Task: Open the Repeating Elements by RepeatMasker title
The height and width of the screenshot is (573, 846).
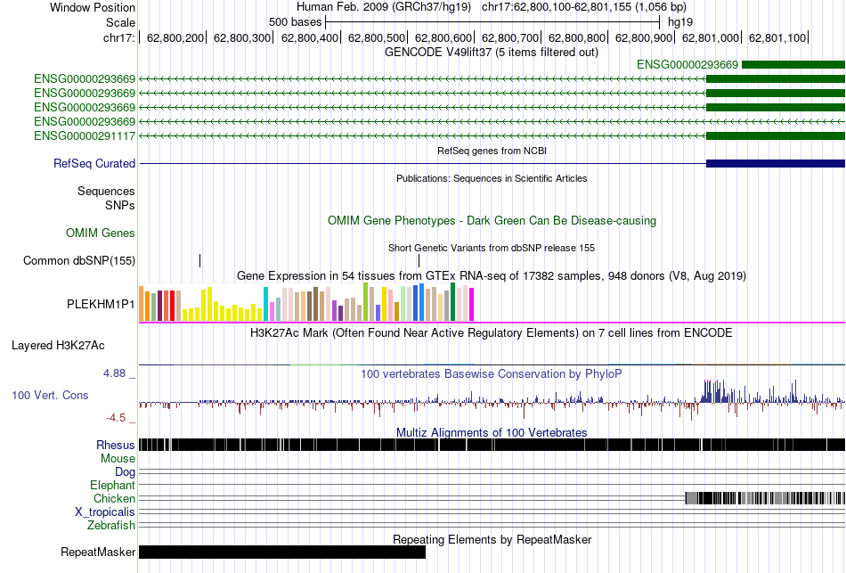Action: coord(492,539)
